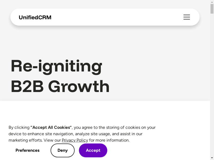The width and height of the screenshot is (214, 160).
Task: Follow the Privacy Policy link
Action: [x=75, y=140]
